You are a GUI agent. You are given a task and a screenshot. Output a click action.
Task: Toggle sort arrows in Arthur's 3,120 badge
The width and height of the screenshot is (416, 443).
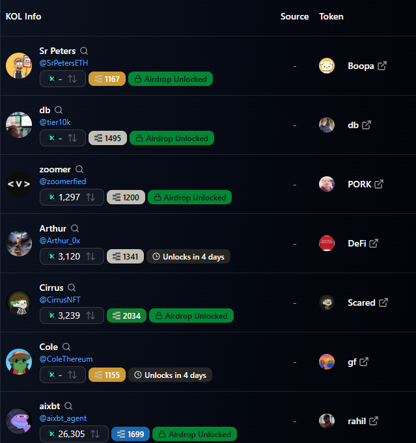click(90, 256)
